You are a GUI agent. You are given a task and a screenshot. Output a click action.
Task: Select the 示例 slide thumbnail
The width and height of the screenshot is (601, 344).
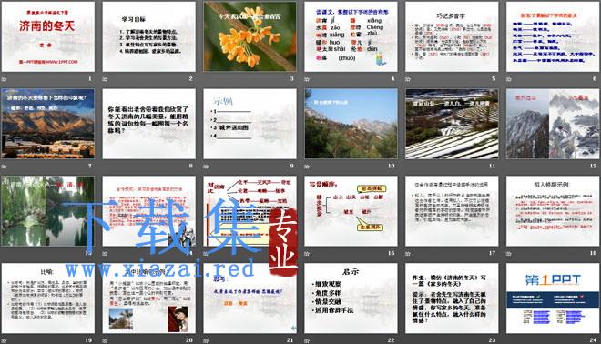[x=250, y=124]
